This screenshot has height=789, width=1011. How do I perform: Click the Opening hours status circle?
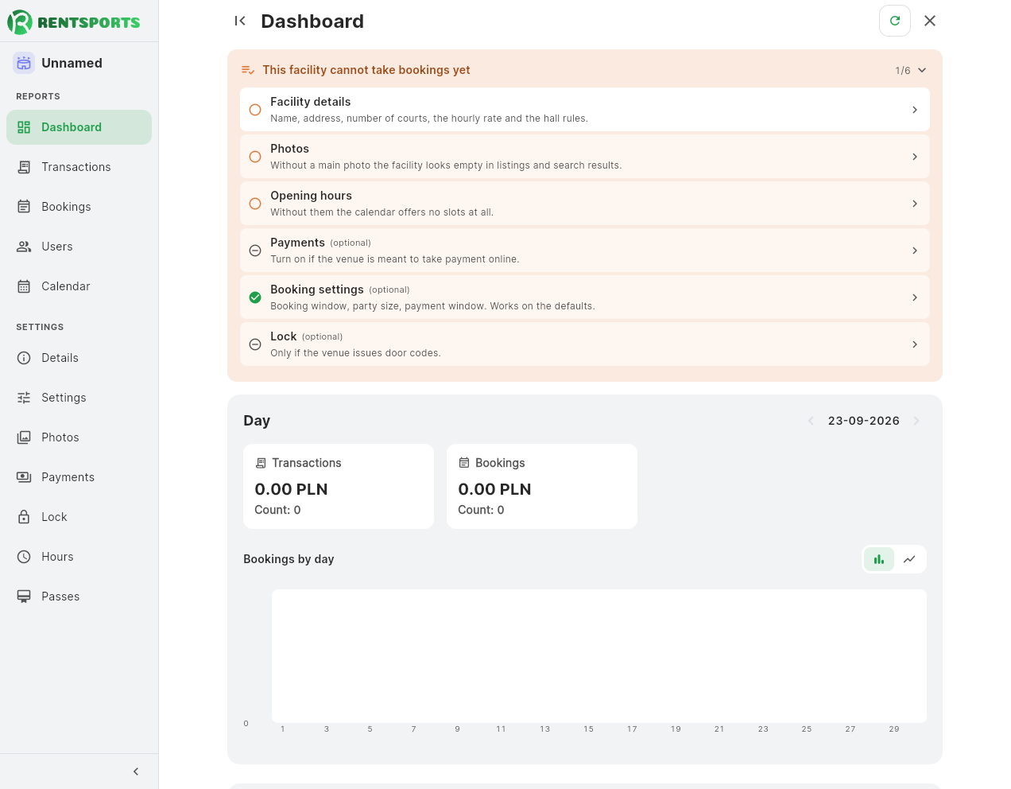point(255,204)
